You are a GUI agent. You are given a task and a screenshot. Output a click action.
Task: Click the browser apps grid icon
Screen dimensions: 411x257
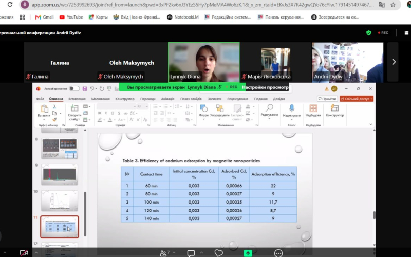22,17
